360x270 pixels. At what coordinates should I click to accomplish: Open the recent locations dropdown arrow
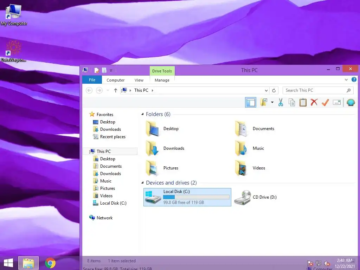click(x=108, y=90)
